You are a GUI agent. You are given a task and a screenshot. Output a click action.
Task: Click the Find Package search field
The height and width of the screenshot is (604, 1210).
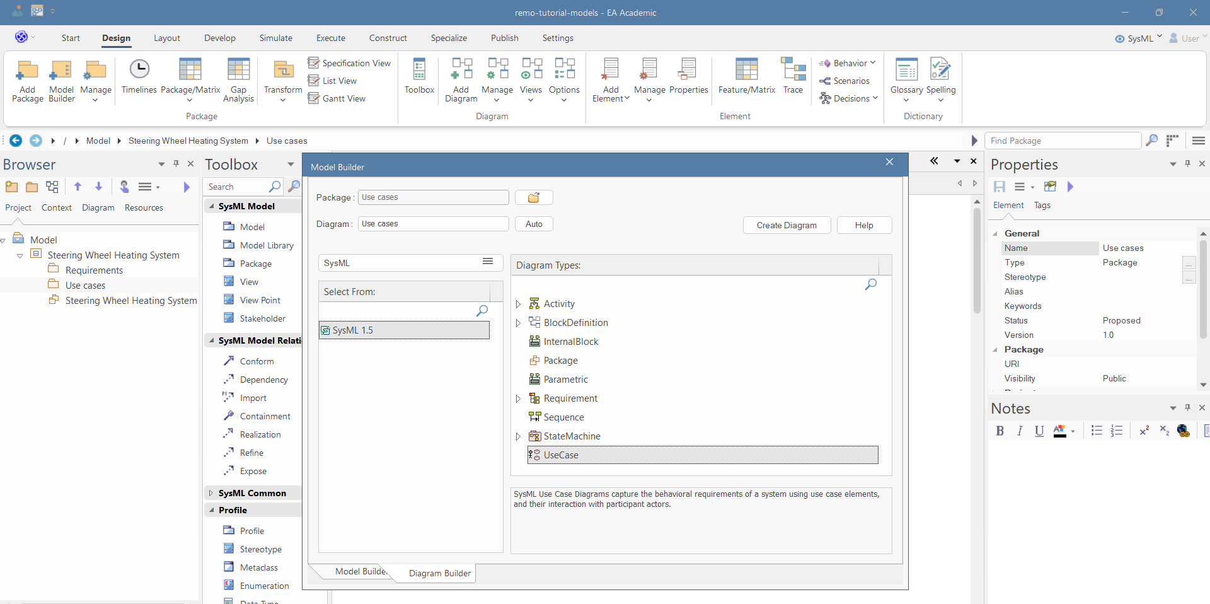(1062, 141)
